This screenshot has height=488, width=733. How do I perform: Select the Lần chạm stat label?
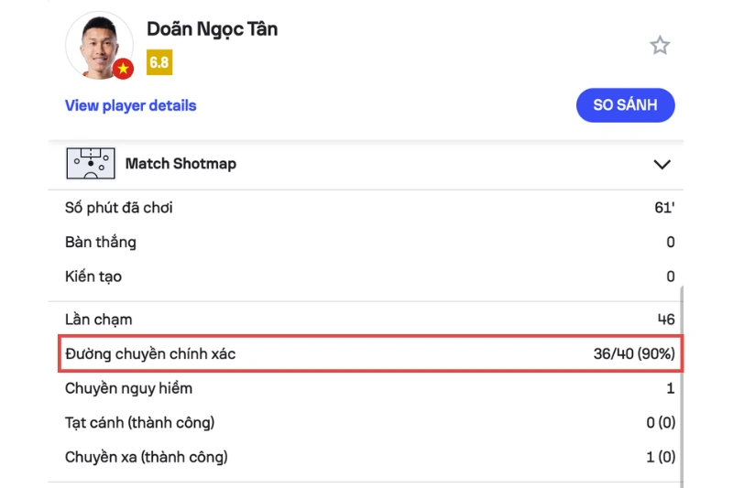pos(99,320)
